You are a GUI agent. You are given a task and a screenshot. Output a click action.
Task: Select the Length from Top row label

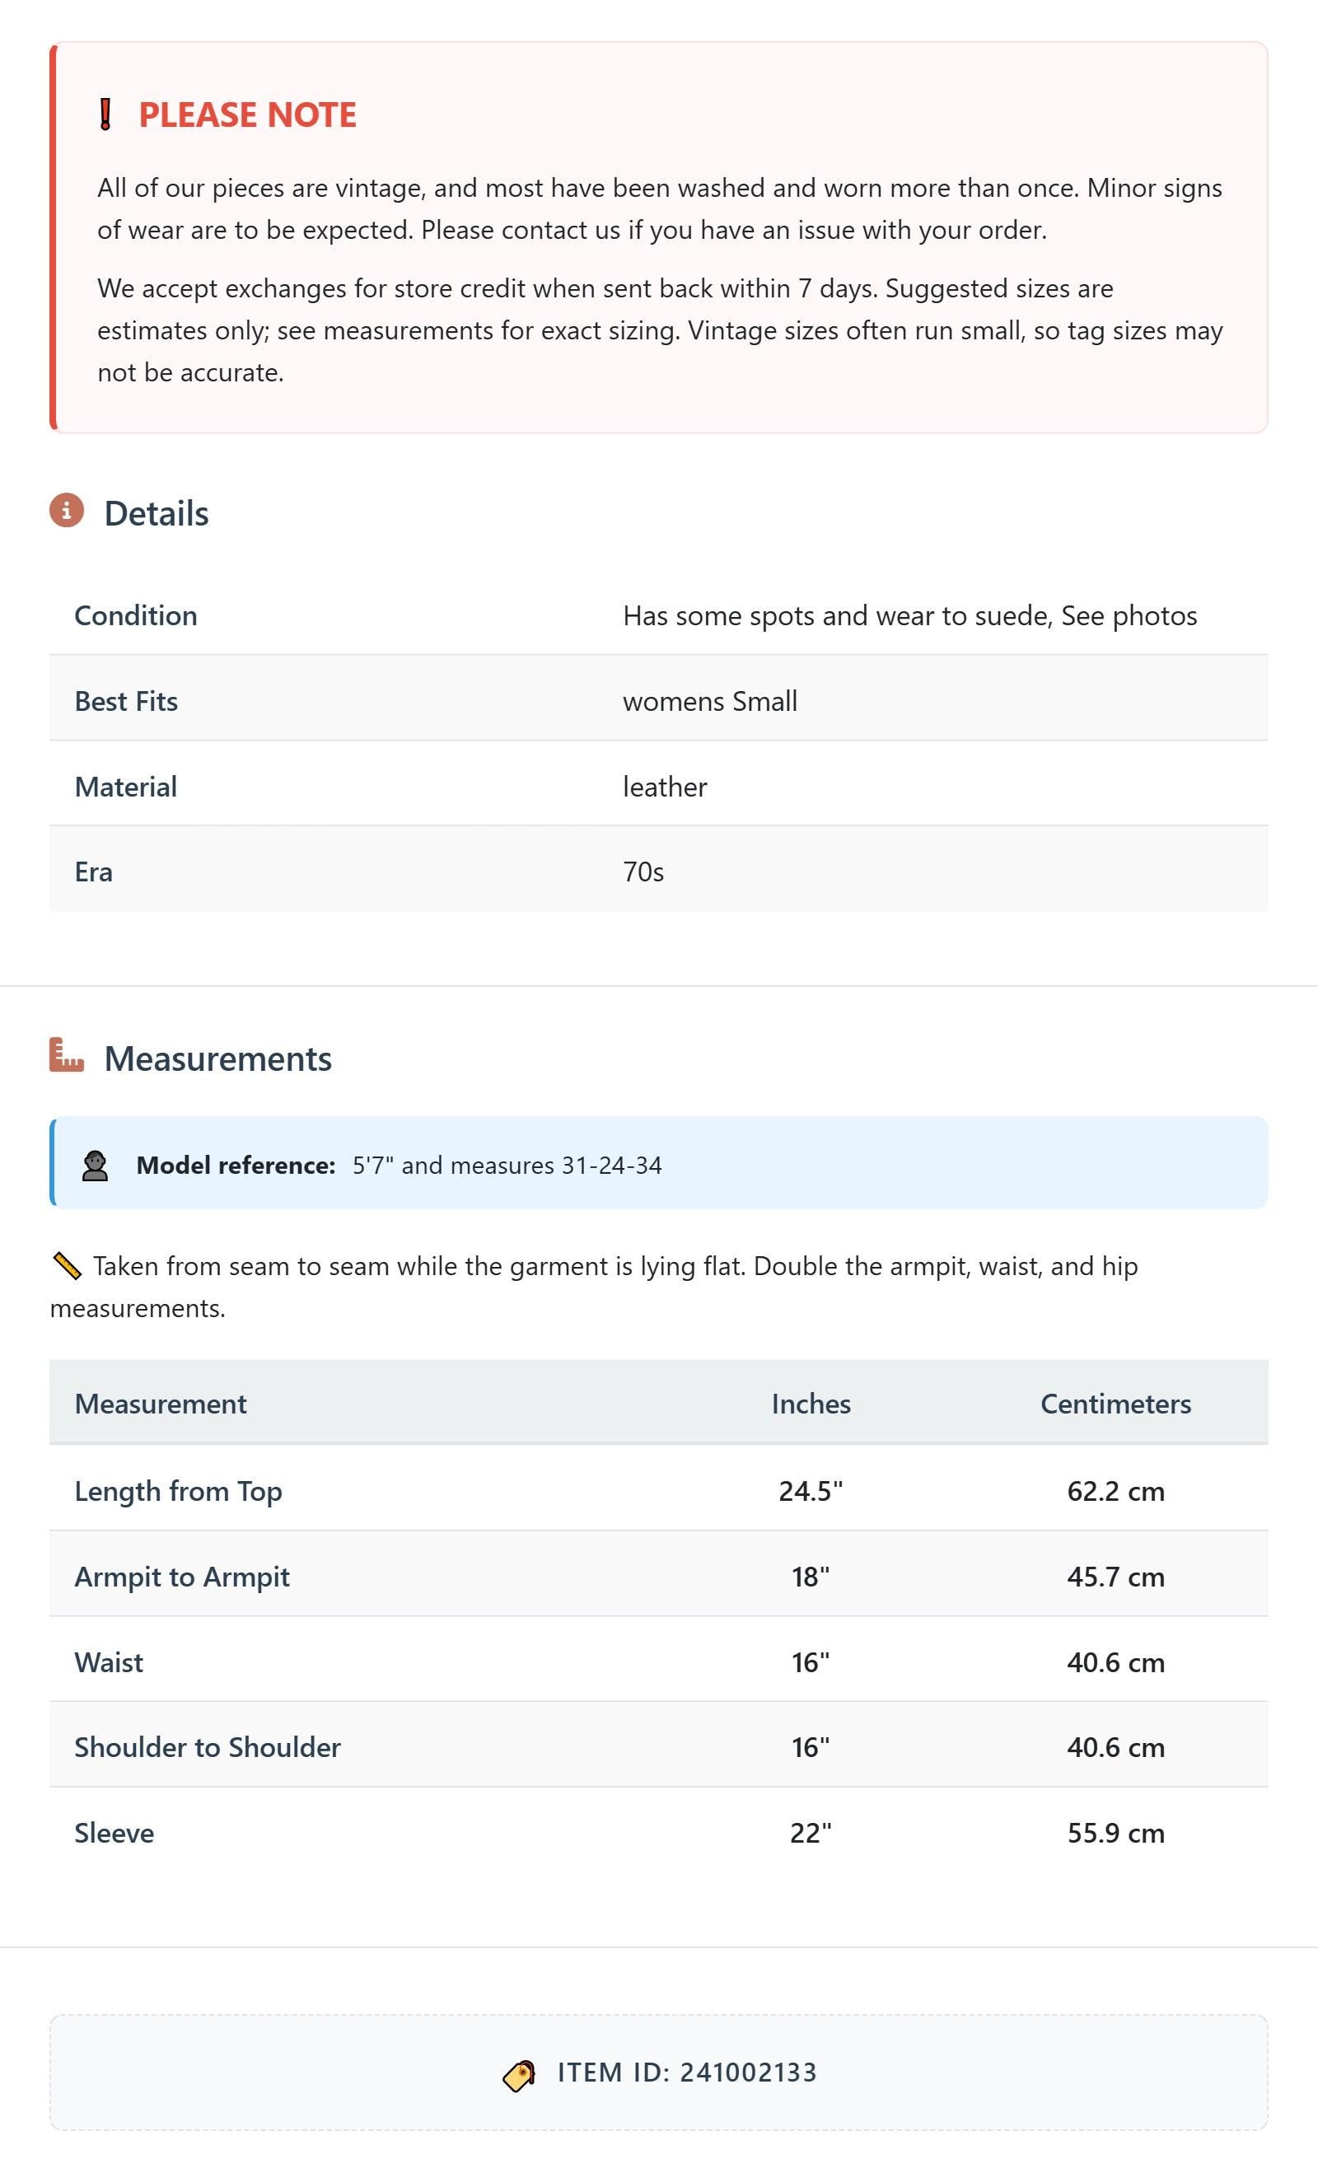[x=178, y=1491]
